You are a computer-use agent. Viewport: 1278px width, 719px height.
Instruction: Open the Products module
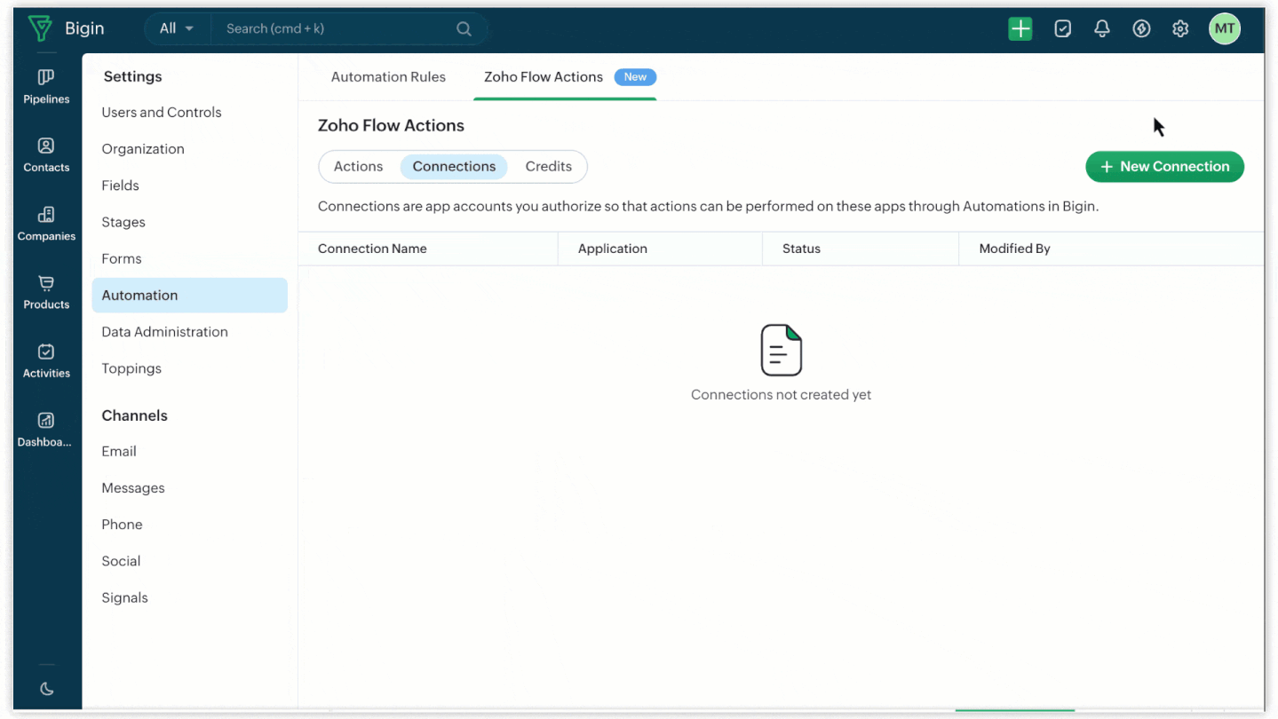coord(46,292)
